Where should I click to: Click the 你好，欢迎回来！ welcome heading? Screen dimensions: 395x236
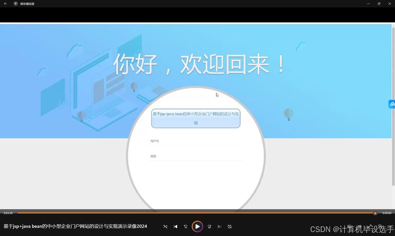[199, 64]
